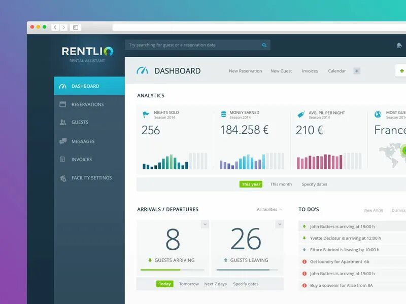Click the browser forward arrow button
The height and width of the screenshot is (304, 406).
[64, 27]
